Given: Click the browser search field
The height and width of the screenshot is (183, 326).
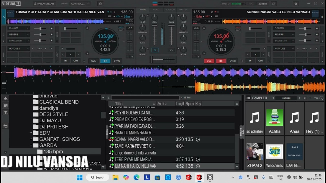Looking at the screenshot, I should click(145, 98).
